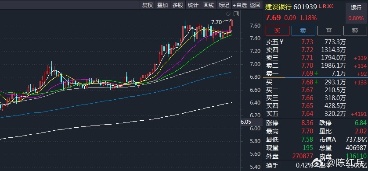Click the 300 index badge
368x171 pixels.
pyautogui.click(x=330, y=6)
